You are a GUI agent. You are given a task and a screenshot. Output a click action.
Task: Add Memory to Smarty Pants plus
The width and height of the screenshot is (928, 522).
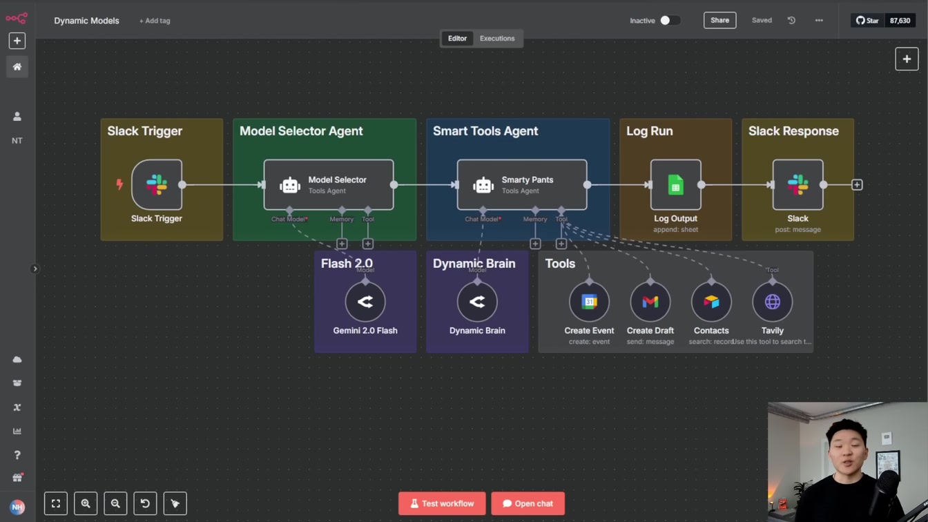pyautogui.click(x=535, y=244)
